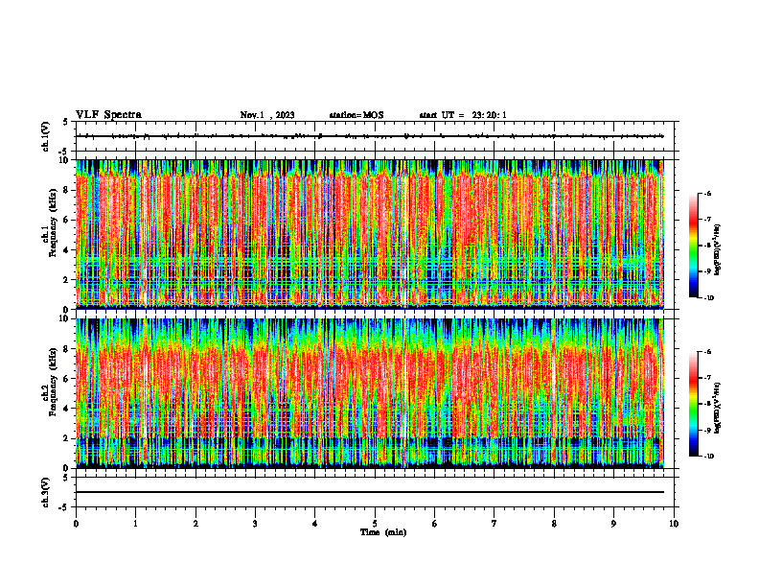759x587 pixels.
Task: Click time axis tick label "5"
Action: click(x=375, y=524)
